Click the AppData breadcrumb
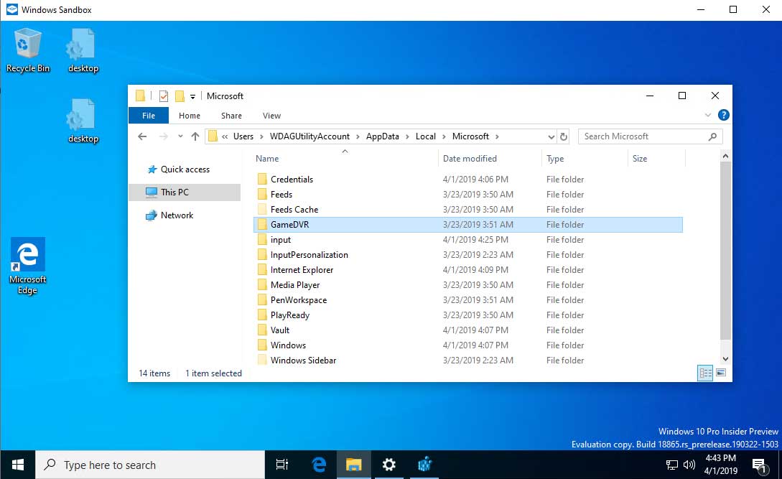Image resolution: width=782 pixels, height=479 pixels. pos(383,136)
